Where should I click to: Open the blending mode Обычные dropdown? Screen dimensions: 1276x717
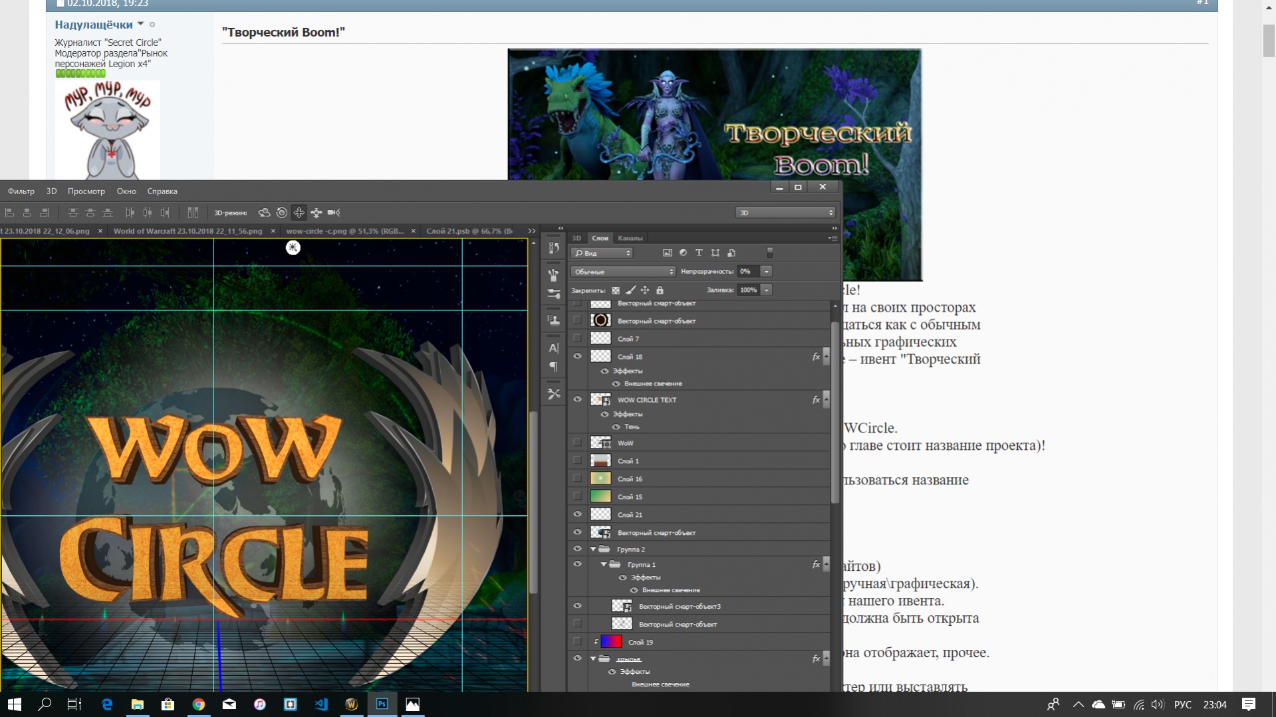[622, 272]
